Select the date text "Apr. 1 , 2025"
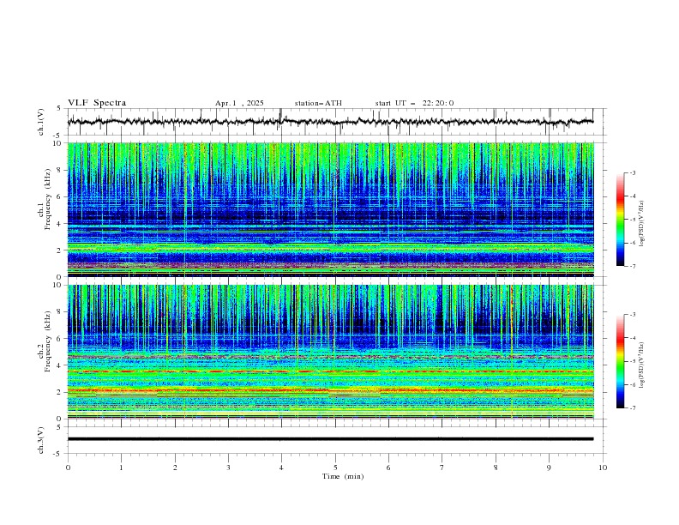679x525 pixels. 239,103
